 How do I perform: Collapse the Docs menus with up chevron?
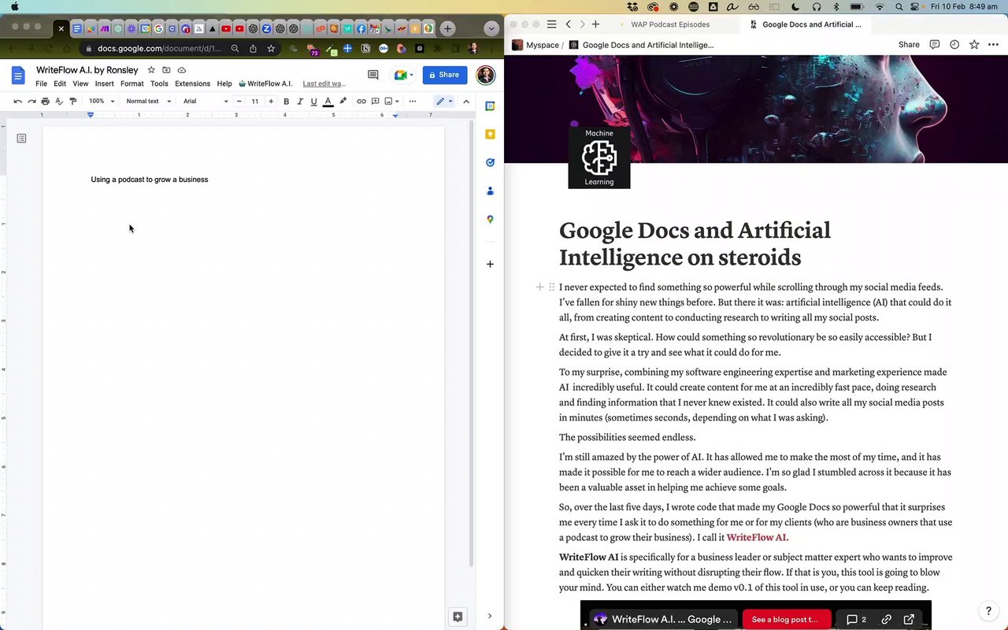coord(466,101)
